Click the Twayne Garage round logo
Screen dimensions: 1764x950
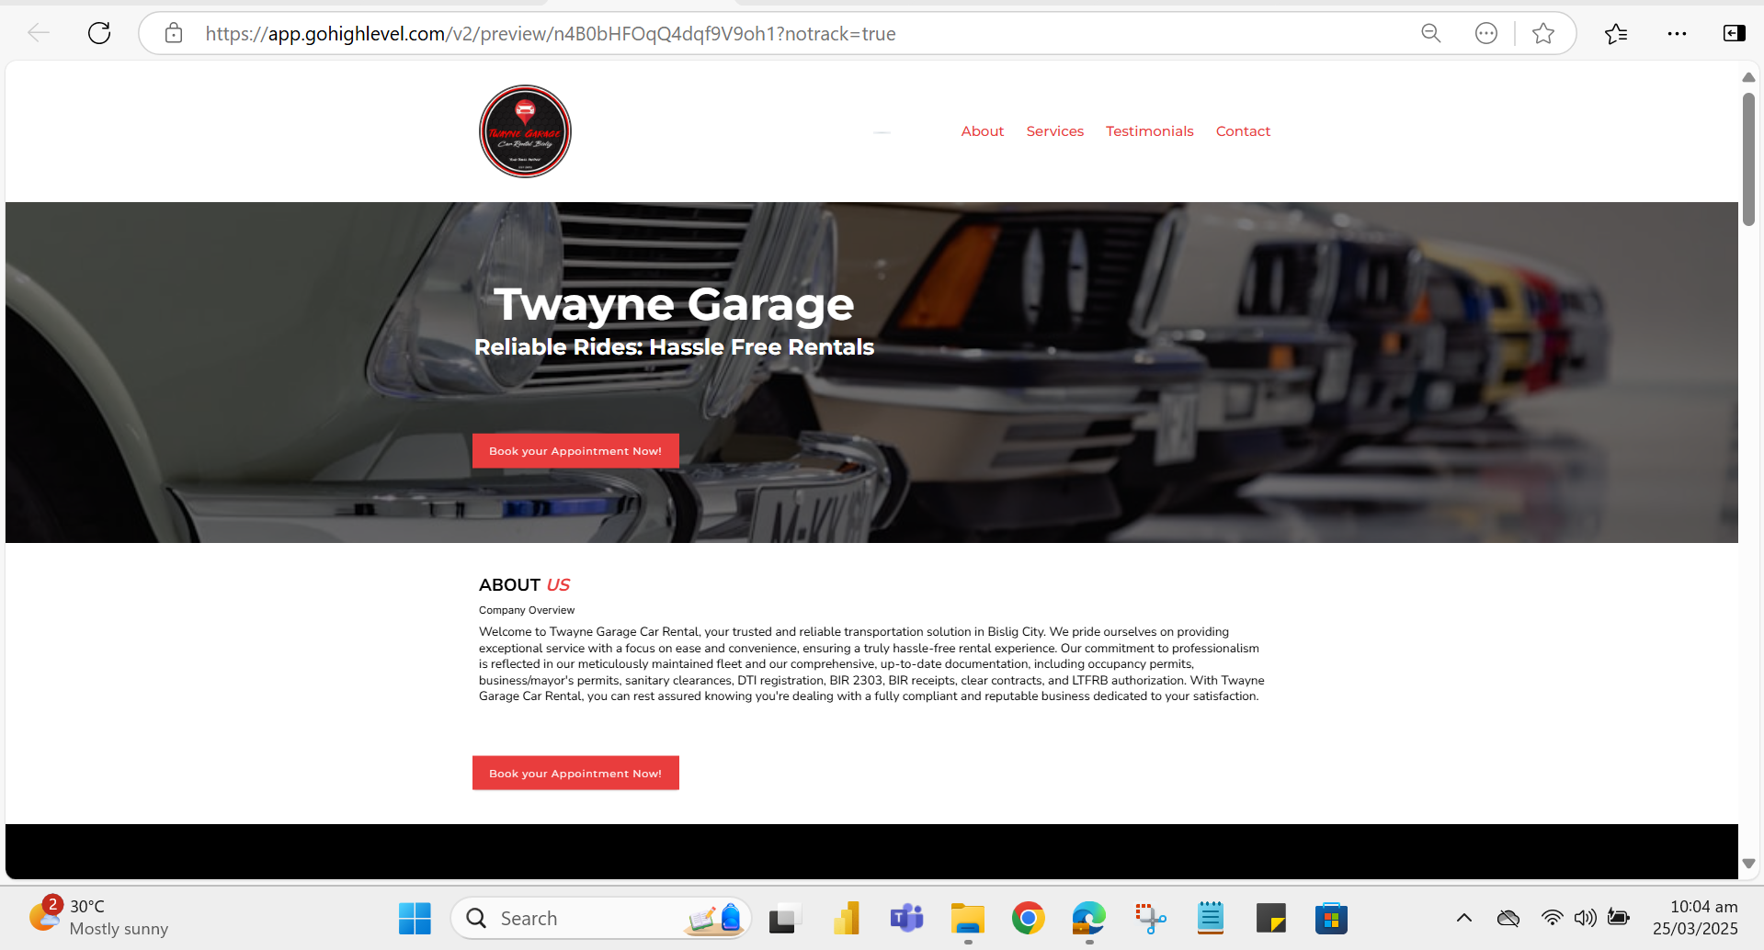[x=525, y=131]
